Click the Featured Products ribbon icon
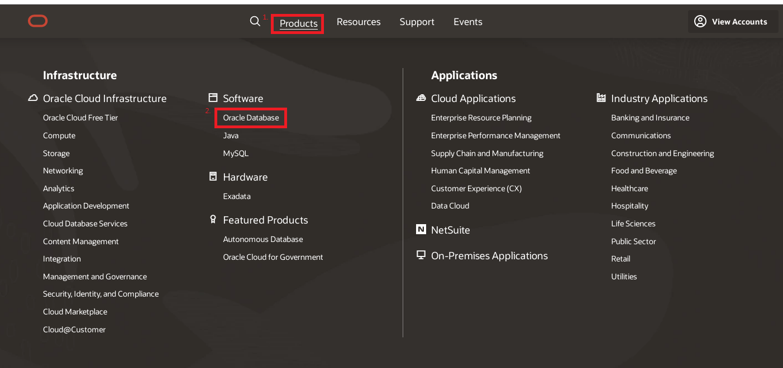 [213, 219]
